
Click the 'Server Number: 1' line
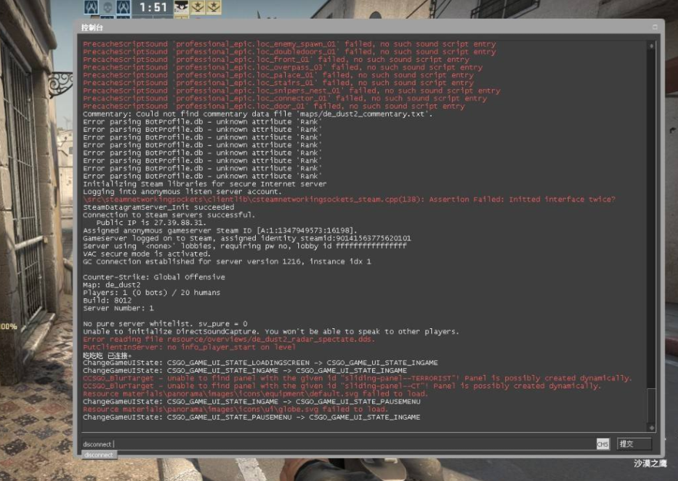(118, 308)
